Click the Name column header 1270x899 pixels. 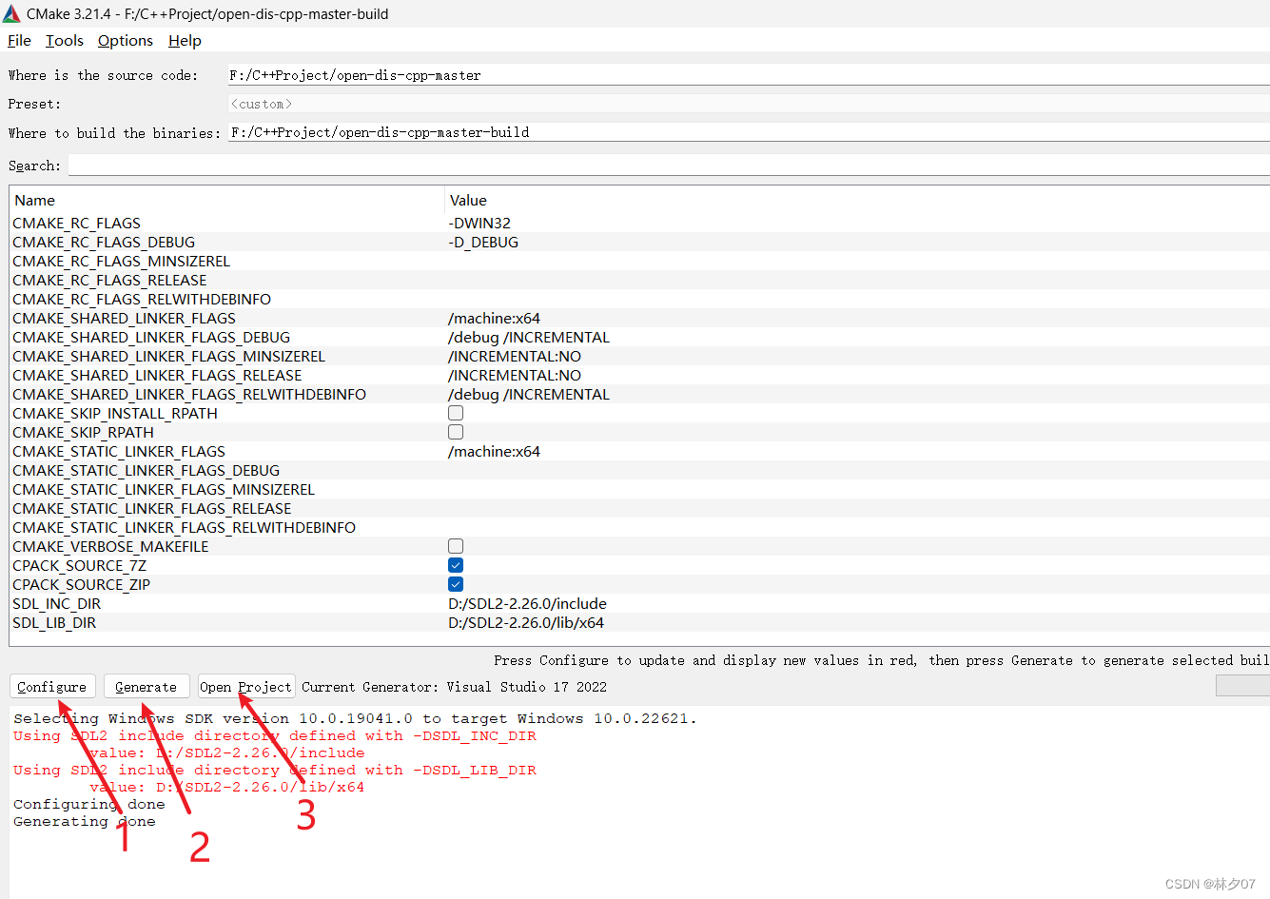(35, 200)
